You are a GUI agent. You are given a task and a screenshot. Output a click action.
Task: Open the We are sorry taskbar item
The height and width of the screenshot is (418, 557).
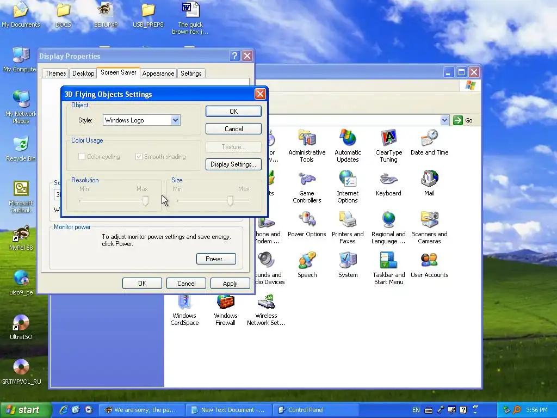[x=142, y=410]
